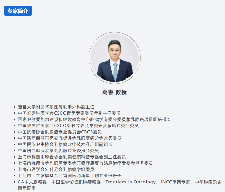Click the 专家简介 blue header badge
Viewport: 225px width, 192px height.
18,11
